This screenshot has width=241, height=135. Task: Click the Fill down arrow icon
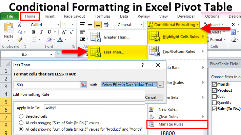(x=233, y=32)
